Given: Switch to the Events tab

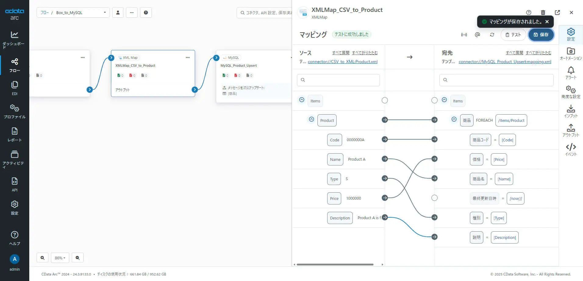Looking at the screenshot, I should tap(571, 150).
